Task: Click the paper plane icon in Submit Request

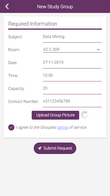Action: coord(40,148)
